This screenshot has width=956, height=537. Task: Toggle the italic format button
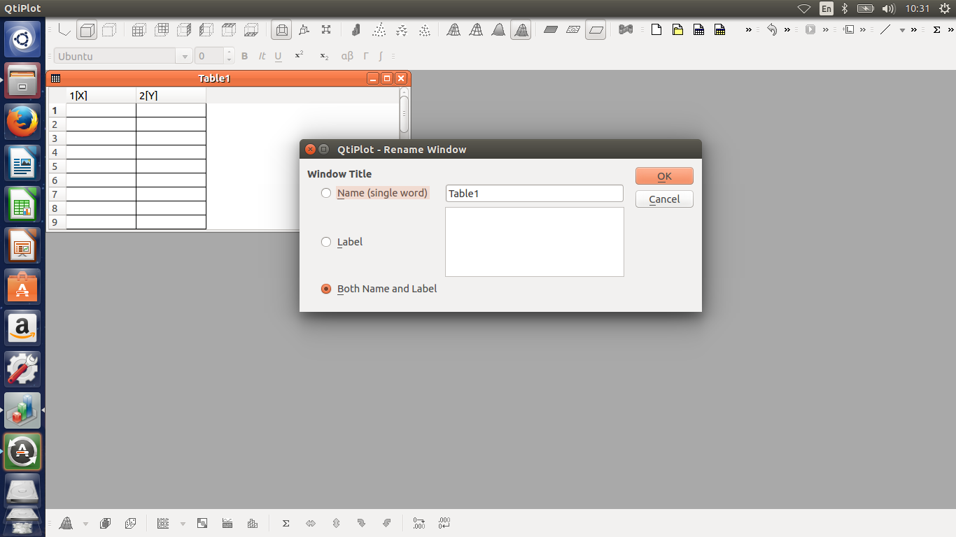pyautogui.click(x=262, y=56)
